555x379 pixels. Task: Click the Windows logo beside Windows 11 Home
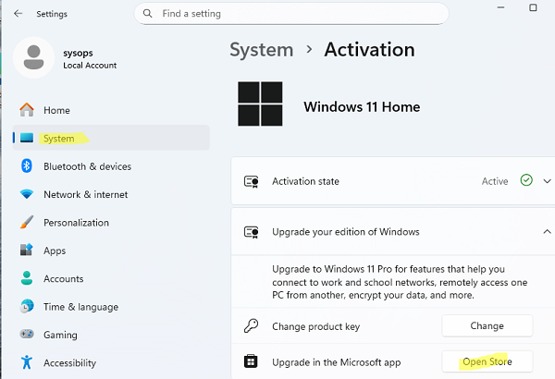pos(260,104)
